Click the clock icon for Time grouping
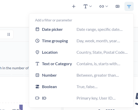Viewport: 138px width, 110px height. click(37, 41)
